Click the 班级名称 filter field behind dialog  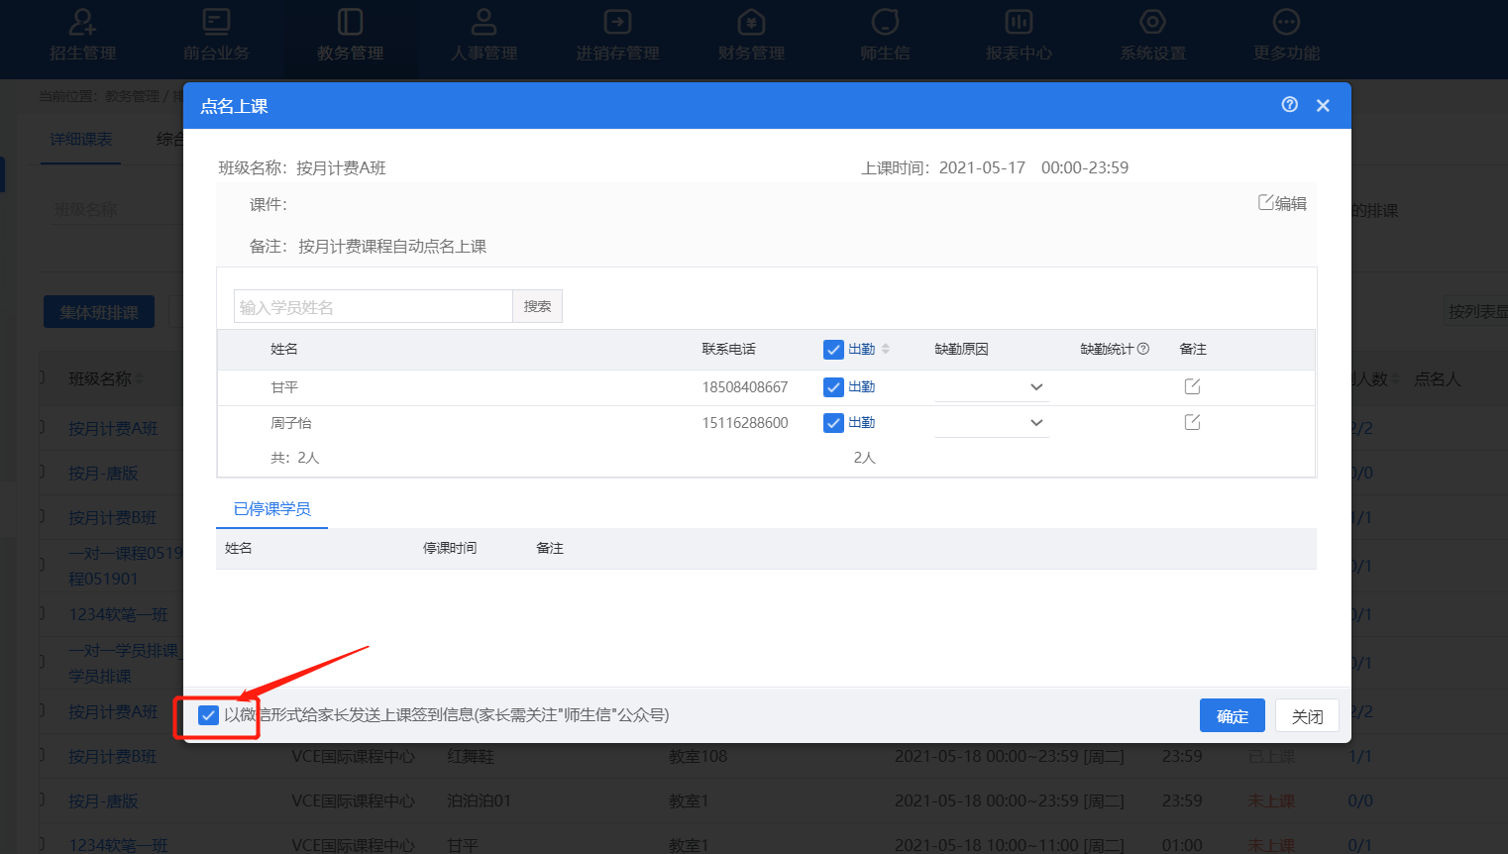point(114,210)
